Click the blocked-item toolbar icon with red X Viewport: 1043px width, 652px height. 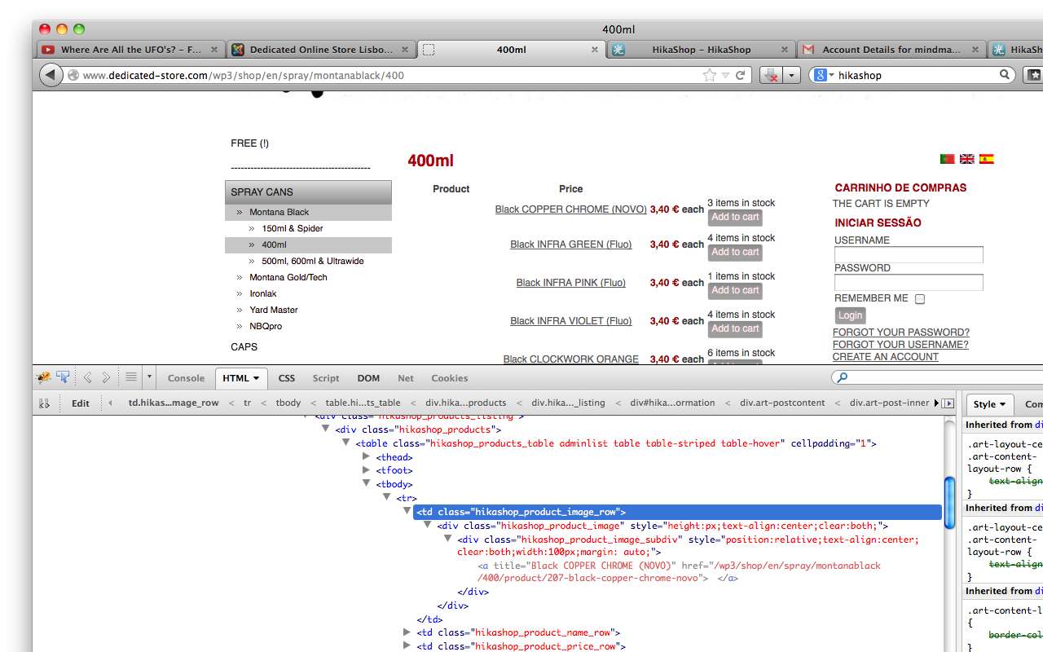coord(771,75)
